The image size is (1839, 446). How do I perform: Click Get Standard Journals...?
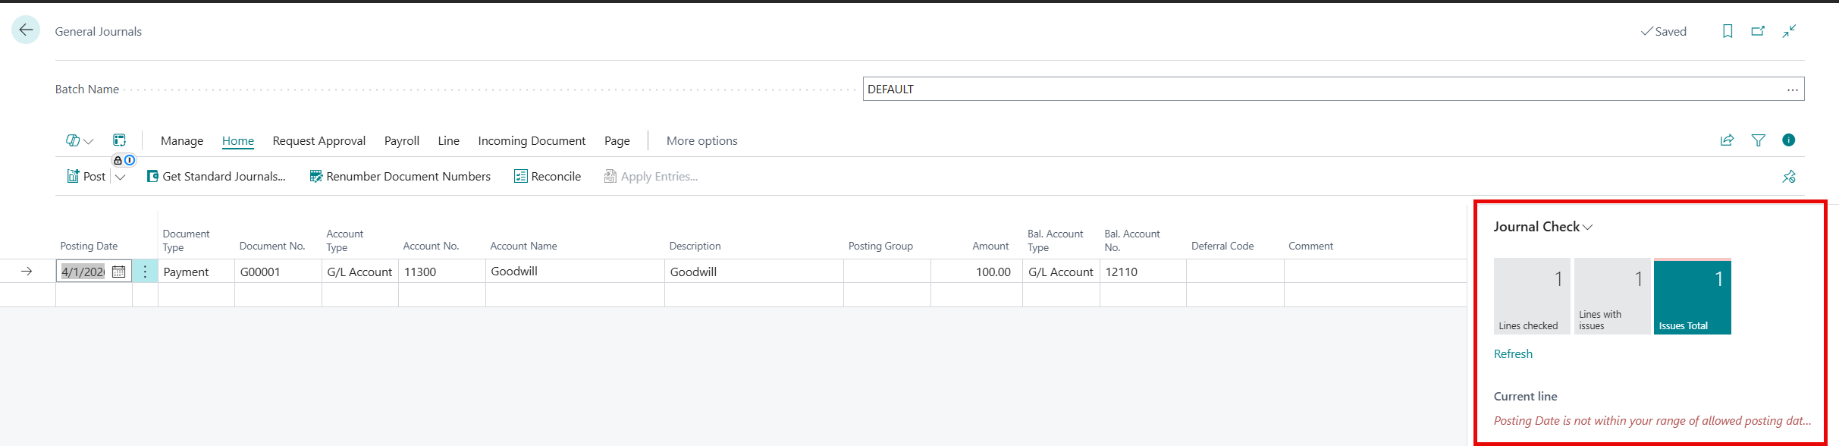point(216,176)
